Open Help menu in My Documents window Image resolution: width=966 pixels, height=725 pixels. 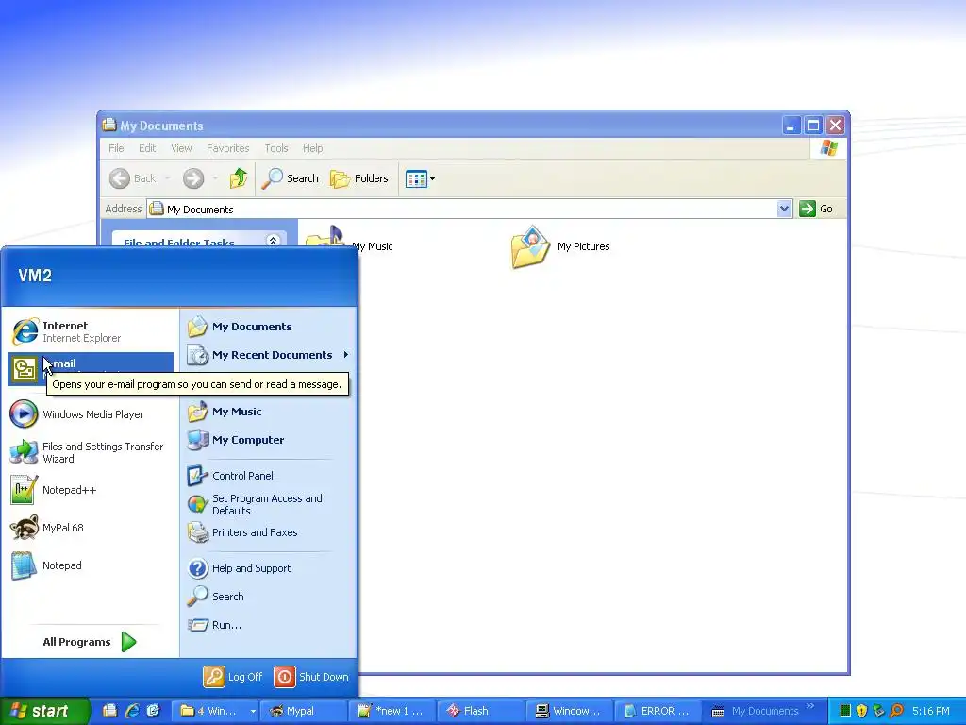312,148
